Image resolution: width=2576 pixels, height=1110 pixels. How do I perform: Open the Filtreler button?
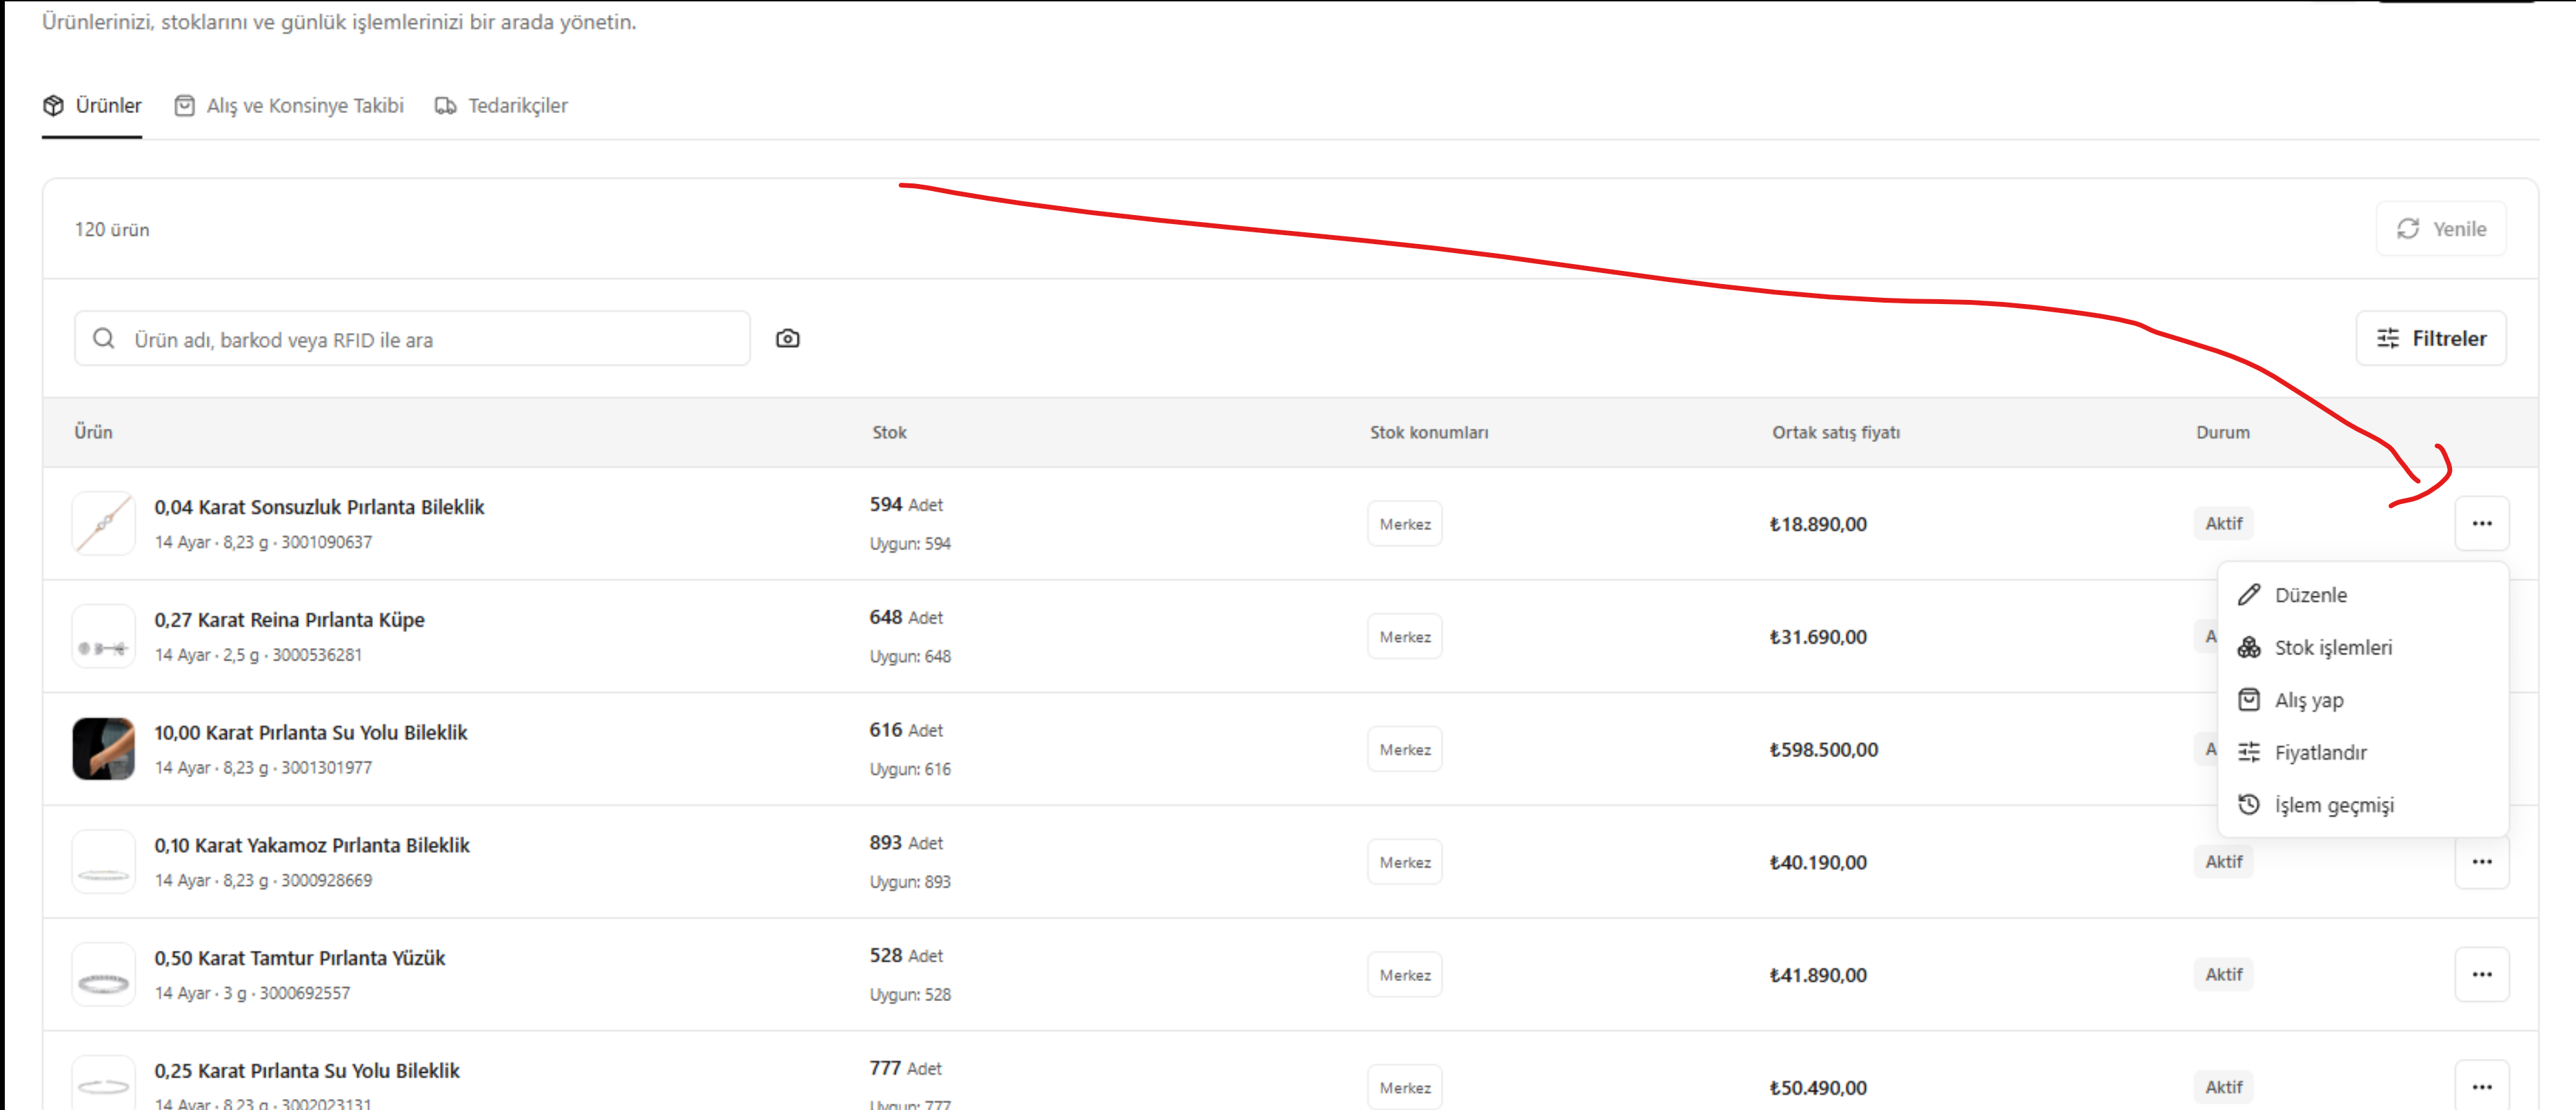2431,339
